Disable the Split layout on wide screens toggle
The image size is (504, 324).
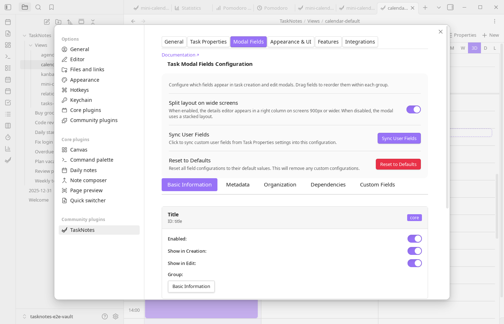[413, 109]
